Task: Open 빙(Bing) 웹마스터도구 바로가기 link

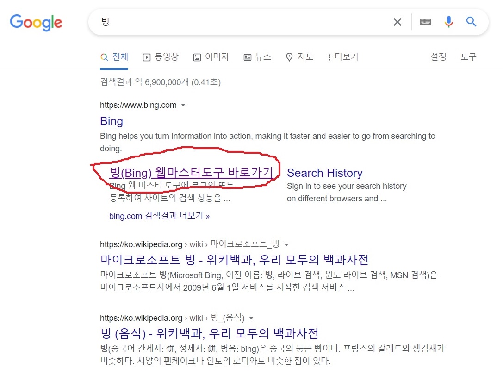Action: point(191,173)
